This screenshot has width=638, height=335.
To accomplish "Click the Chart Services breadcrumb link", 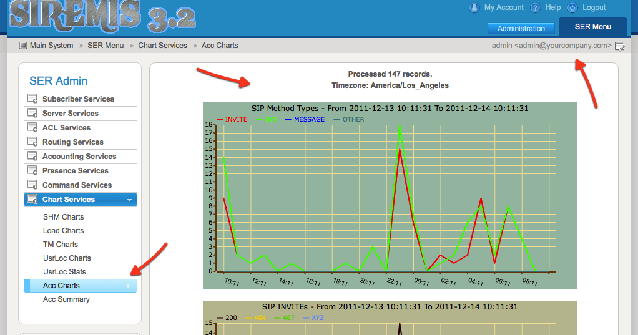I will point(162,46).
